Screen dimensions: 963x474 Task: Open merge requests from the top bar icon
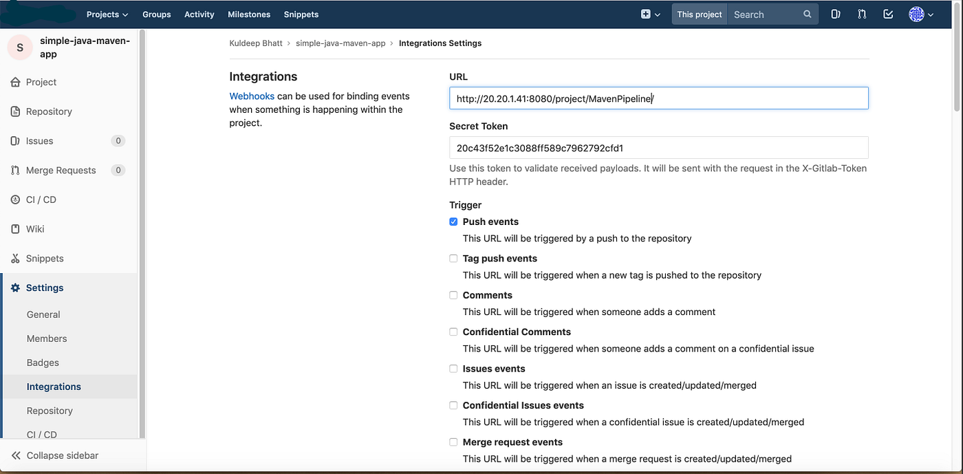862,14
